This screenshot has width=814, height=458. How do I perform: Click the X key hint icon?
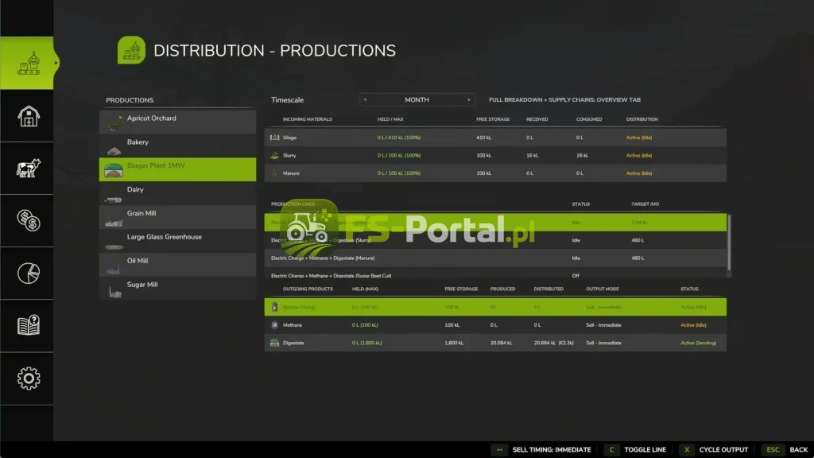click(x=686, y=450)
